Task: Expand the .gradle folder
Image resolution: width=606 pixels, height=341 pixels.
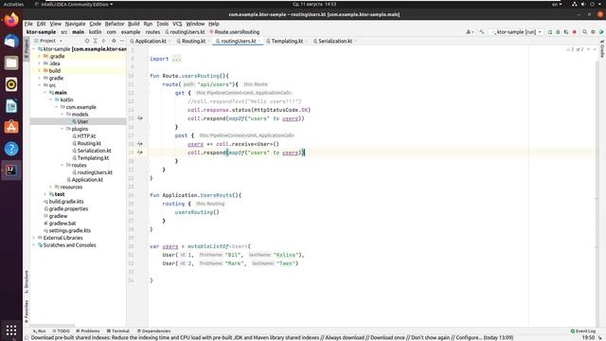Action: [39, 56]
